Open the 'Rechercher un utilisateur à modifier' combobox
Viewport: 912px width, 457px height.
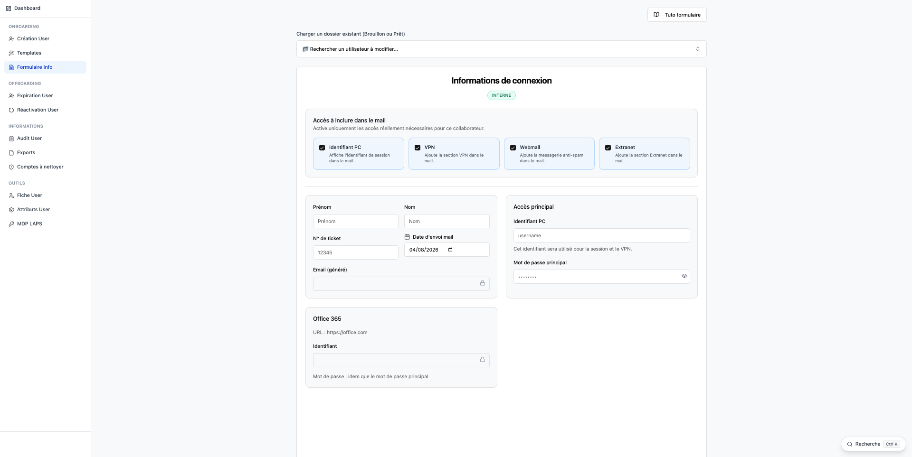(x=501, y=49)
